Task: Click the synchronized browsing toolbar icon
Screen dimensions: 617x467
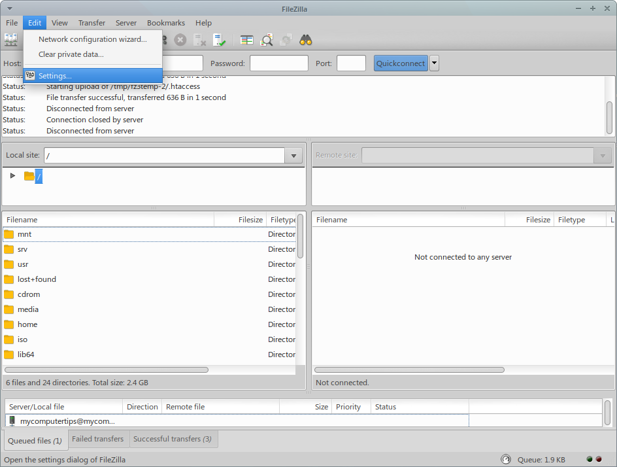Action: tap(286, 40)
